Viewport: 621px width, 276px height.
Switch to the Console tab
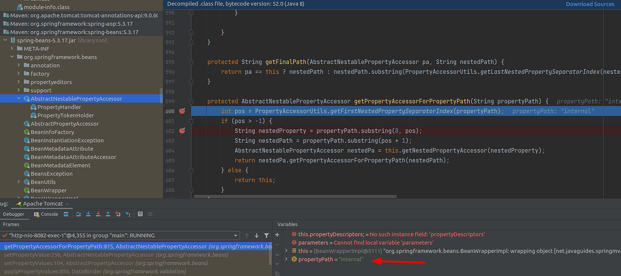pyautogui.click(x=46, y=214)
